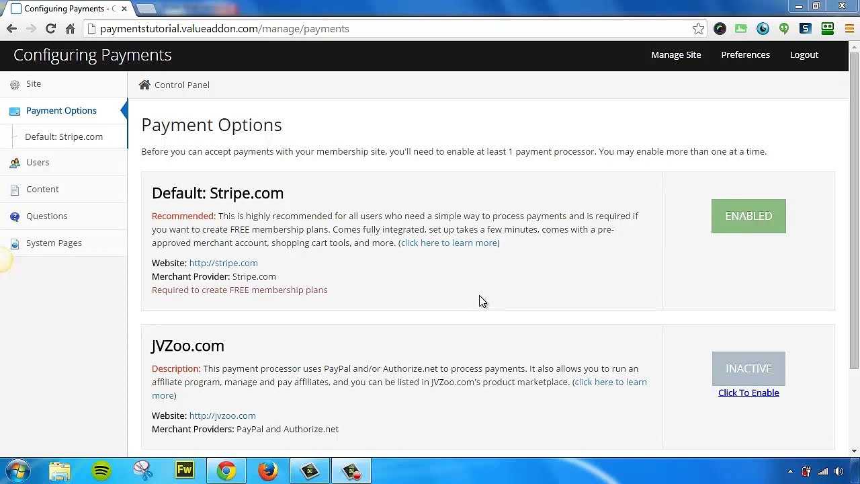Switch to Firefox in taskbar

268,471
